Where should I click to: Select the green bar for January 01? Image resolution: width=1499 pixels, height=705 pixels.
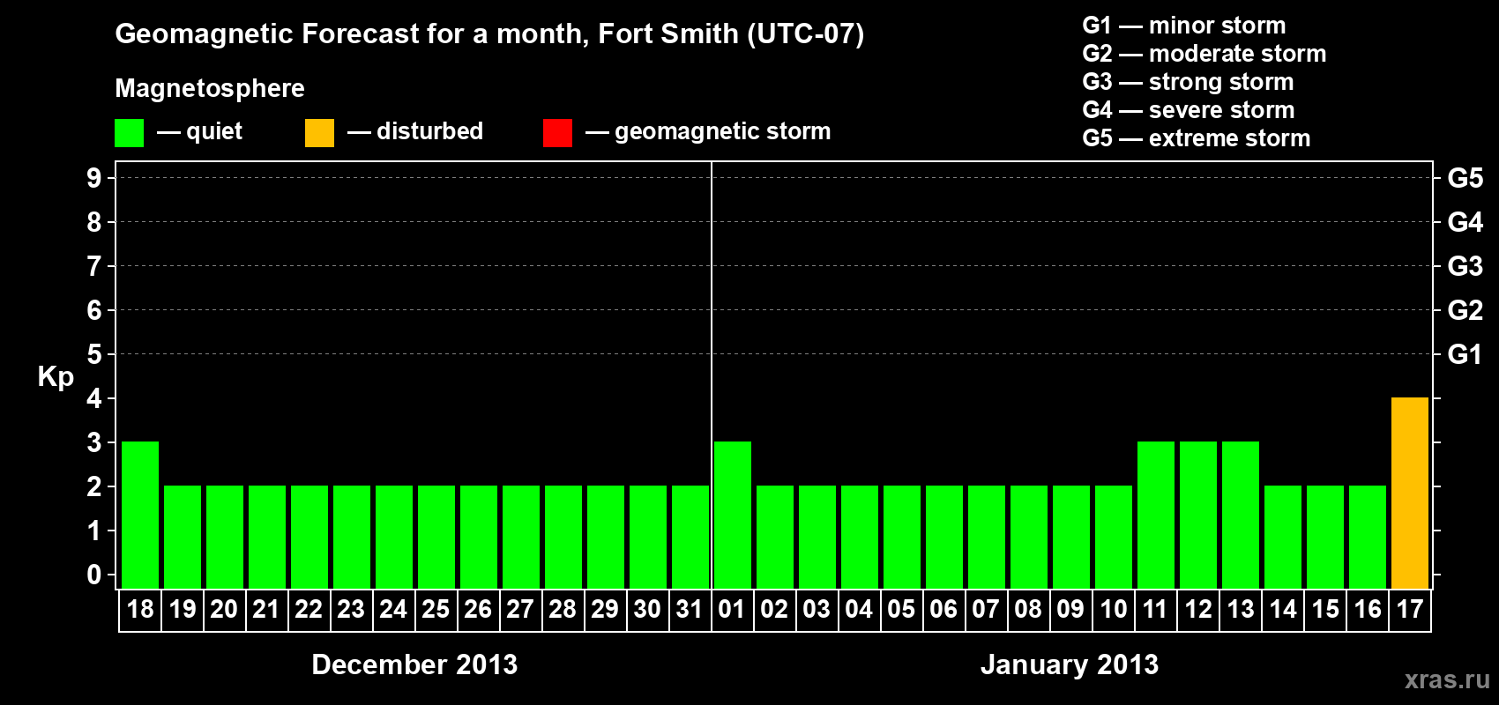coord(733,515)
